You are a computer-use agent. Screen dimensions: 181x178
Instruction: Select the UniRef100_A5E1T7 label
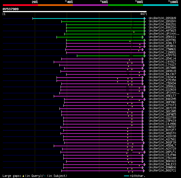click(x=162, y=96)
